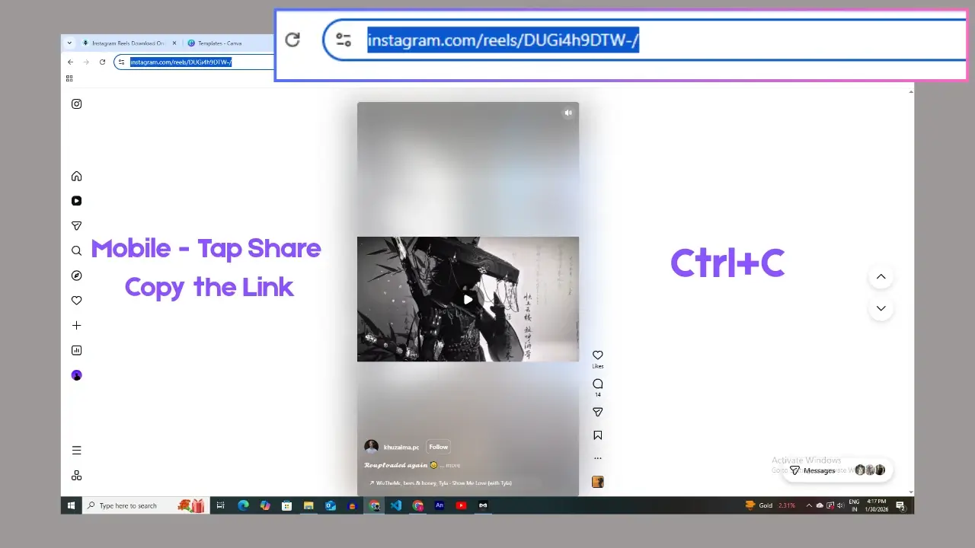Open the reel's audio thumbnail
This screenshot has width=975, height=548.
[598, 482]
